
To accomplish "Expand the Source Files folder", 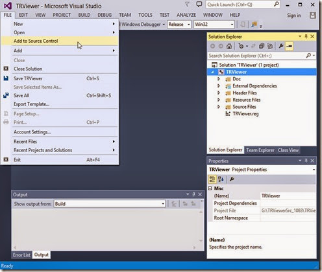I will point(219,107).
